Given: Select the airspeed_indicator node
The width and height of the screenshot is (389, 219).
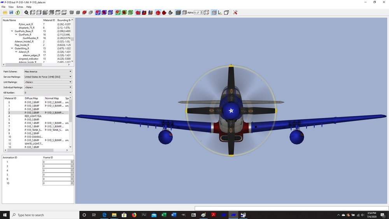Looking at the screenshot, I should click(x=28, y=59).
